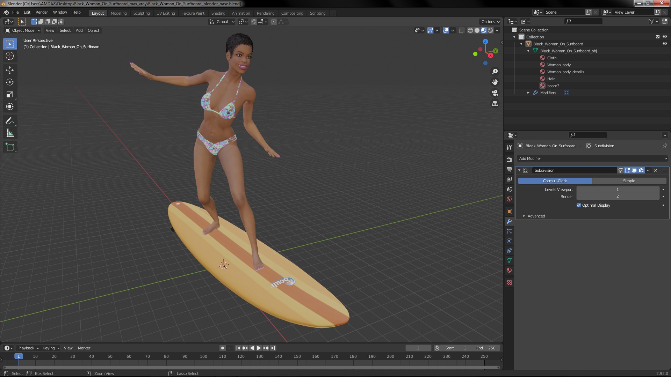Choose the Add Cube tool
Viewport: 671px width, 377px height.
(10, 147)
